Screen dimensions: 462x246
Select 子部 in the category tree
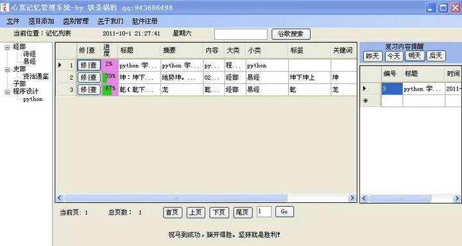[19, 83]
